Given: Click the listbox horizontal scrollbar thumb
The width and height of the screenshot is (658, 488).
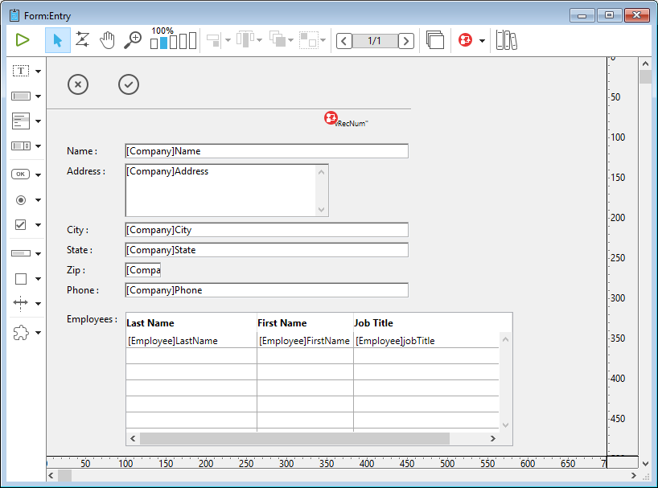Looking at the screenshot, I should tap(294, 438).
